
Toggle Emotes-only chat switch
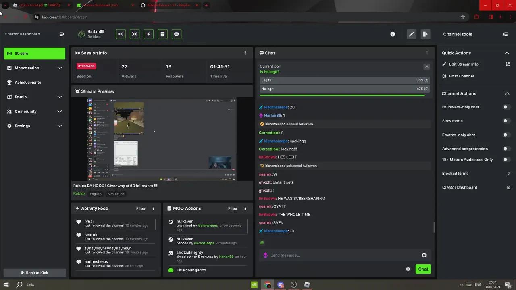click(506, 135)
